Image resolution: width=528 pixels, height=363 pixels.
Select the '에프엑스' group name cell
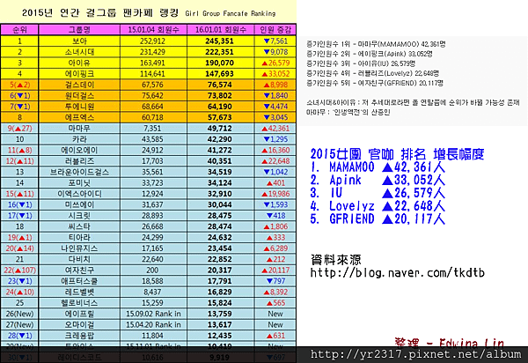79,117
